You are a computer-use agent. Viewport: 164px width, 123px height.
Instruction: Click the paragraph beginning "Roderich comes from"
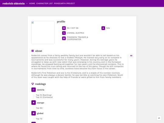pyautogui.click(x=77, y=62)
